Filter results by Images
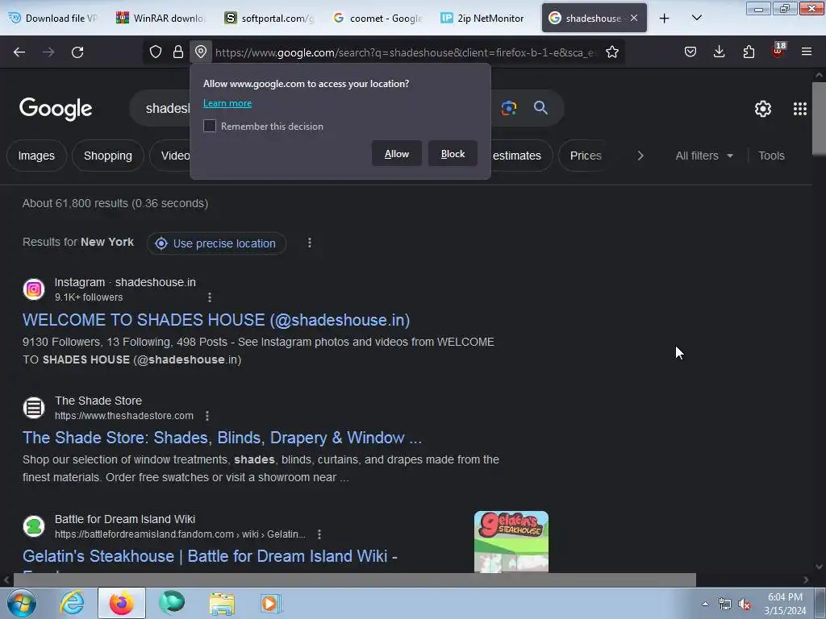Image resolution: width=826 pixels, height=619 pixels. [x=36, y=156]
